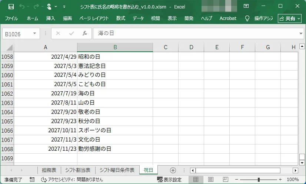Click the Insert Function fx icon
Viewport: 306px width, 184px height.
click(85, 33)
